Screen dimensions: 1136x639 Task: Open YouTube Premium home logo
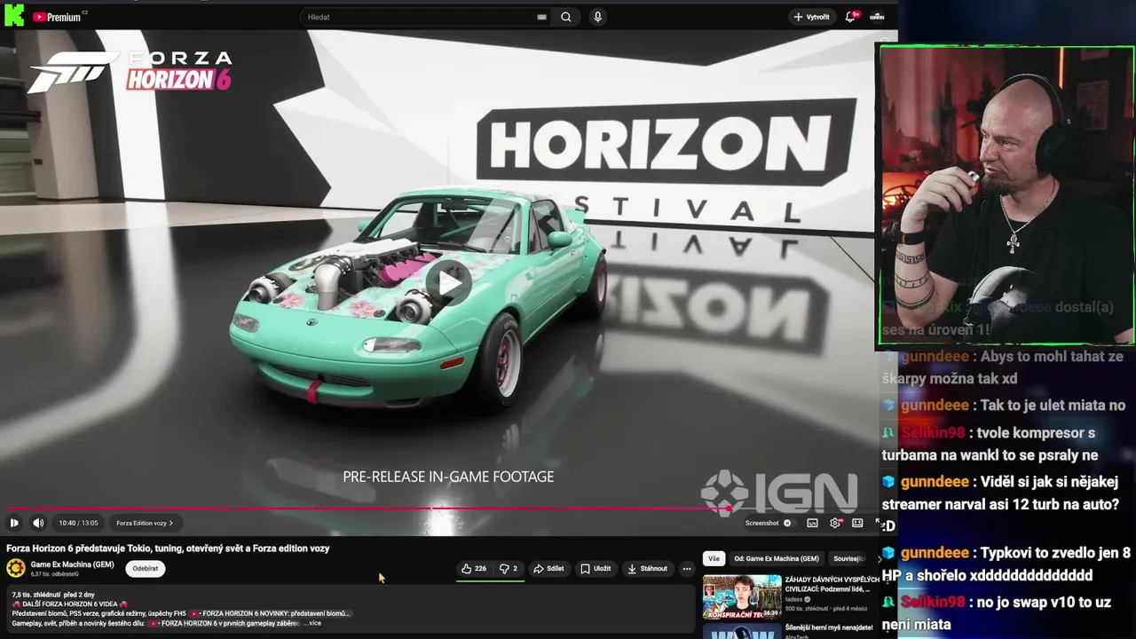click(57, 17)
